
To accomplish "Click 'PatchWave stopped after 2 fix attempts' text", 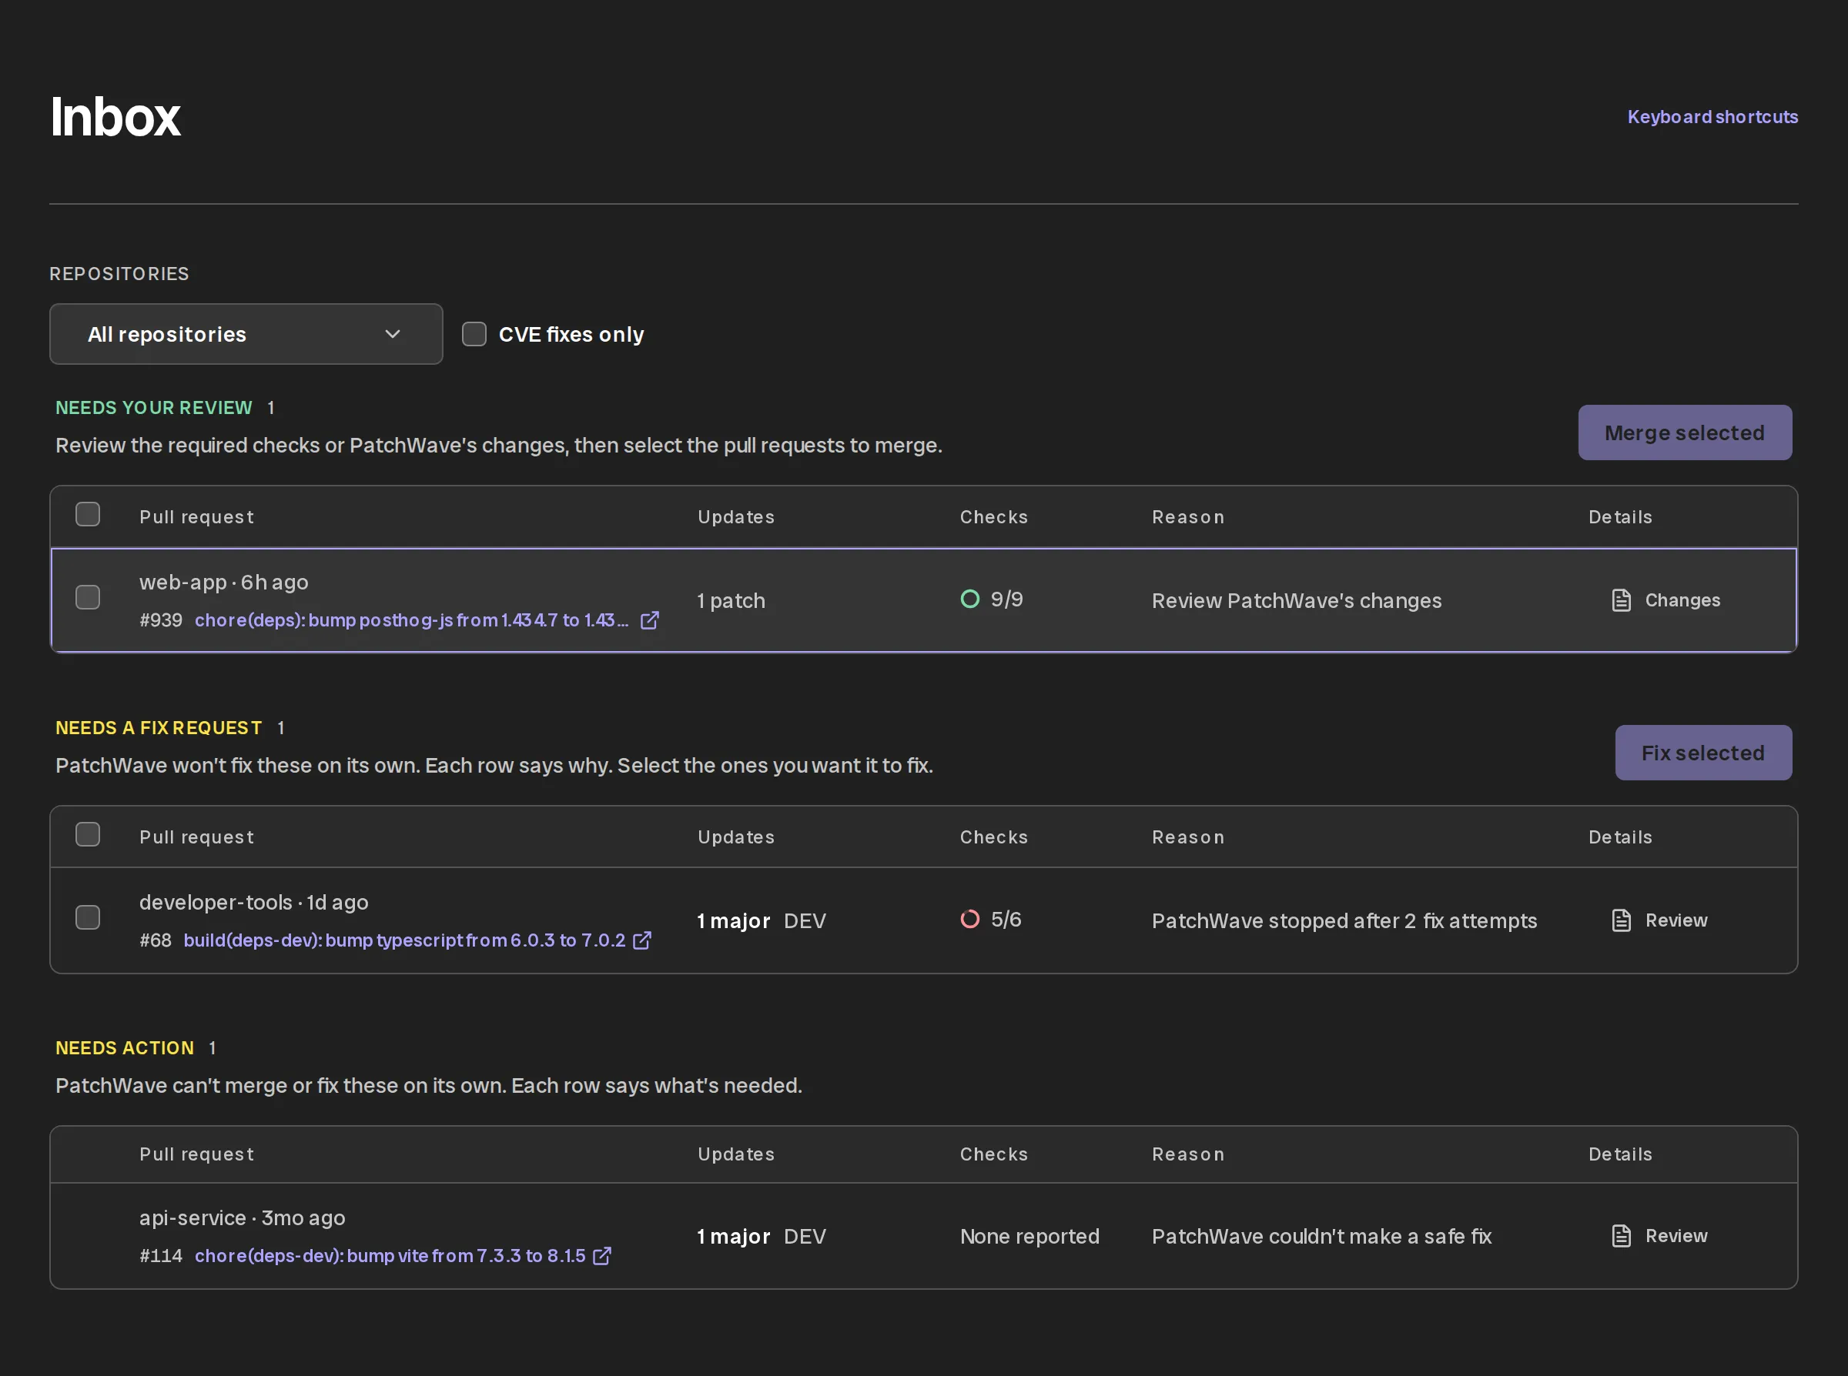I will [1344, 920].
